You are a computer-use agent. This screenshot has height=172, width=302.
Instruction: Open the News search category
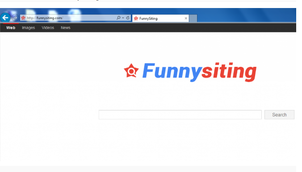[66, 28]
